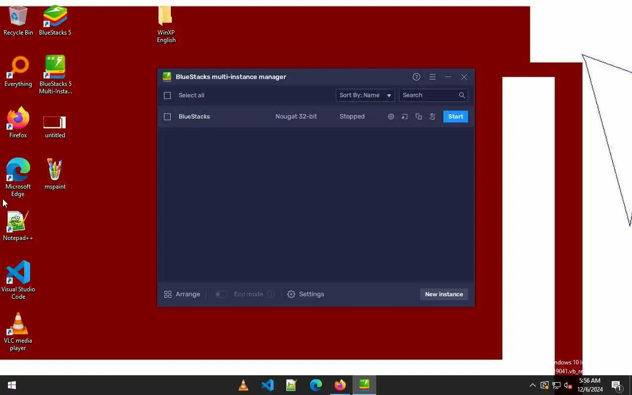Viewport: 632px width, 395px height.
Task: Open the notification center icon
Action: point(616,385)
